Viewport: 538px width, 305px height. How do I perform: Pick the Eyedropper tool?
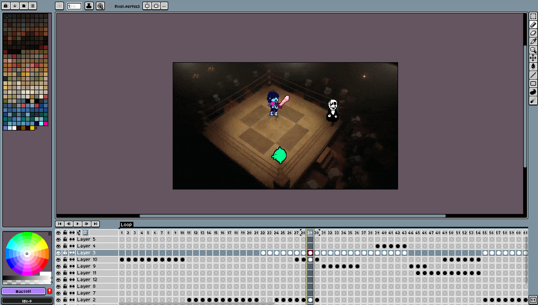(533, 41)
